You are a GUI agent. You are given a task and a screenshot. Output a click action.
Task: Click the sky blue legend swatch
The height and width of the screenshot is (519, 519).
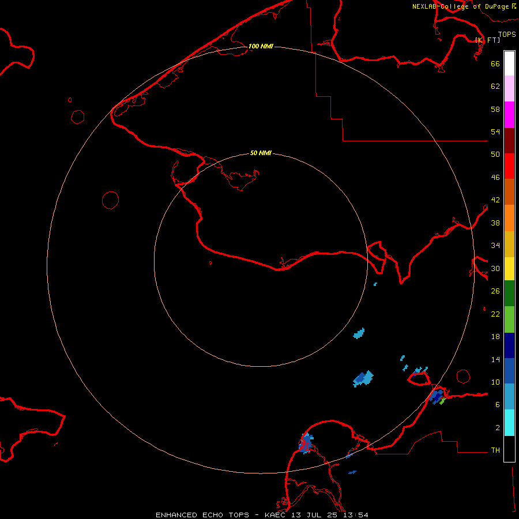coord(509,396)
